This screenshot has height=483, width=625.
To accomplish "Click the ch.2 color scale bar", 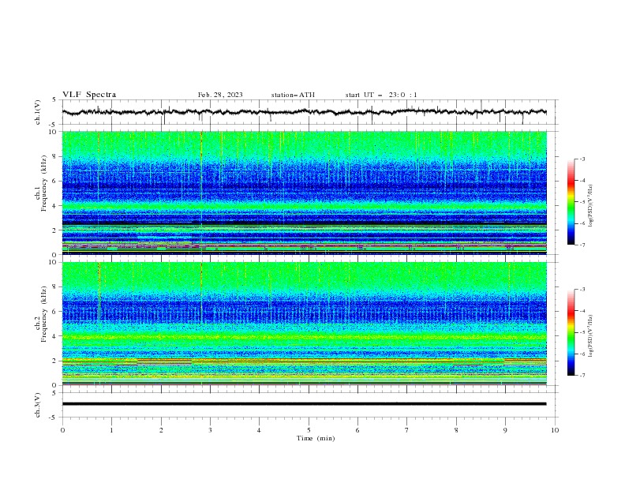I will point(571,332).
